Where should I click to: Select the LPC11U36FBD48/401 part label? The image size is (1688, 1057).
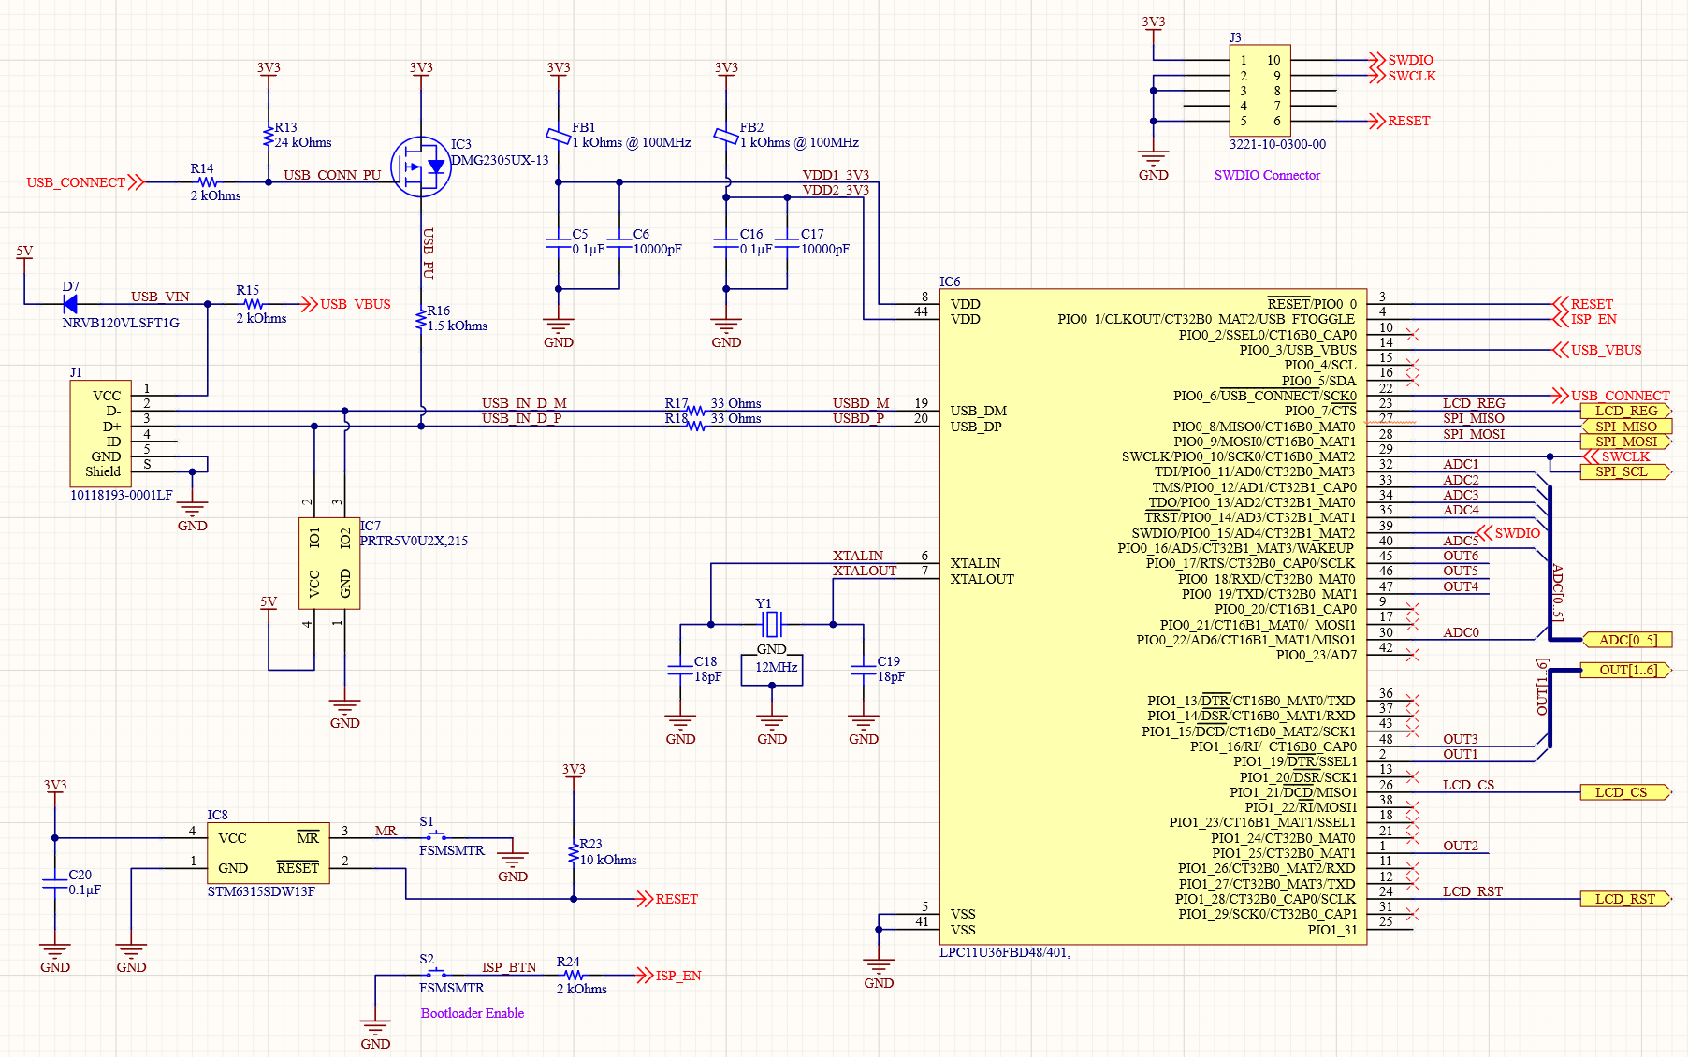point(1005,952)
